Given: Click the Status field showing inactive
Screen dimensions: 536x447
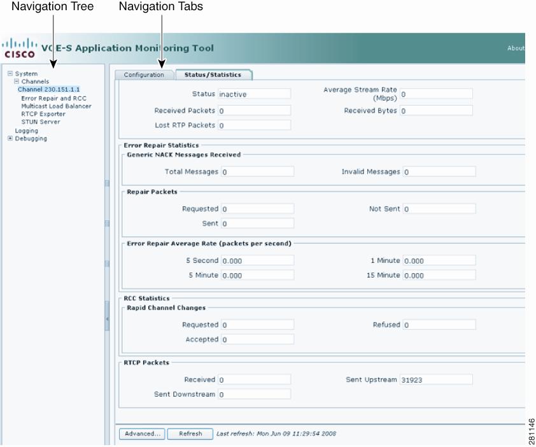Looking at the screenshot, I should [255, 94].
